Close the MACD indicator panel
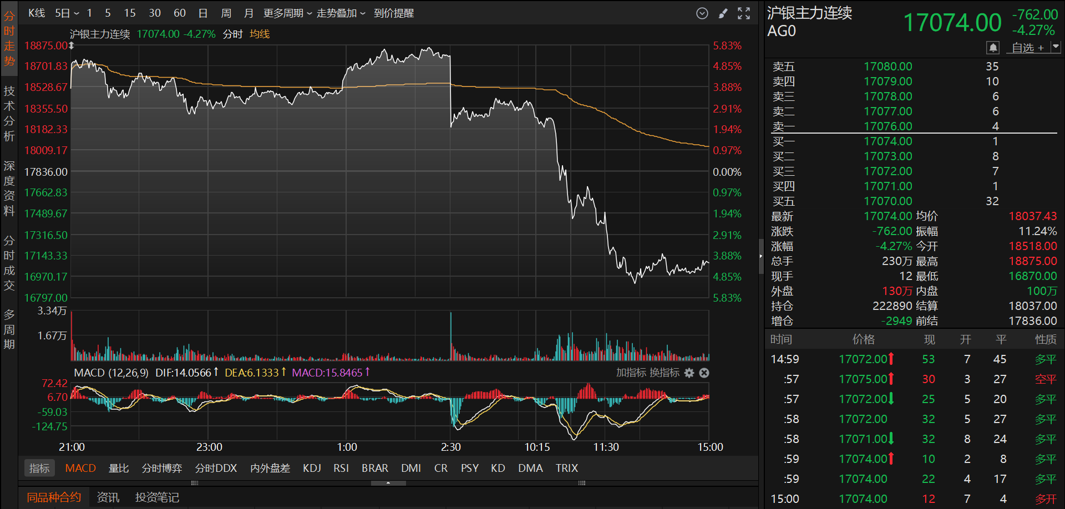The image size is (1065, 509). click(x=704, y=373)
